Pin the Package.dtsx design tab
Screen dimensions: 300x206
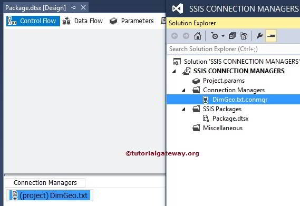pyautogui.click(x=73, y=8)
